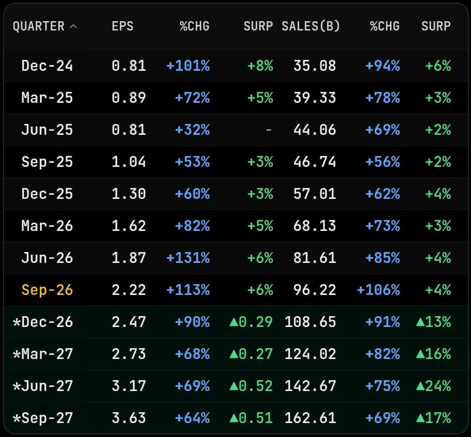Viewport: 471px width, 437px height.
Task: Click the sales value 46.74
Action: 315,162
